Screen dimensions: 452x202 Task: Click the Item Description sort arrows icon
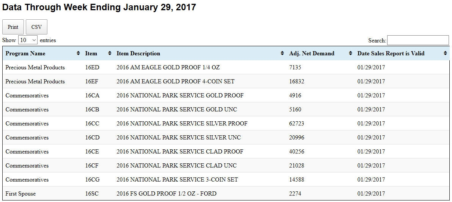coord(282,53)
